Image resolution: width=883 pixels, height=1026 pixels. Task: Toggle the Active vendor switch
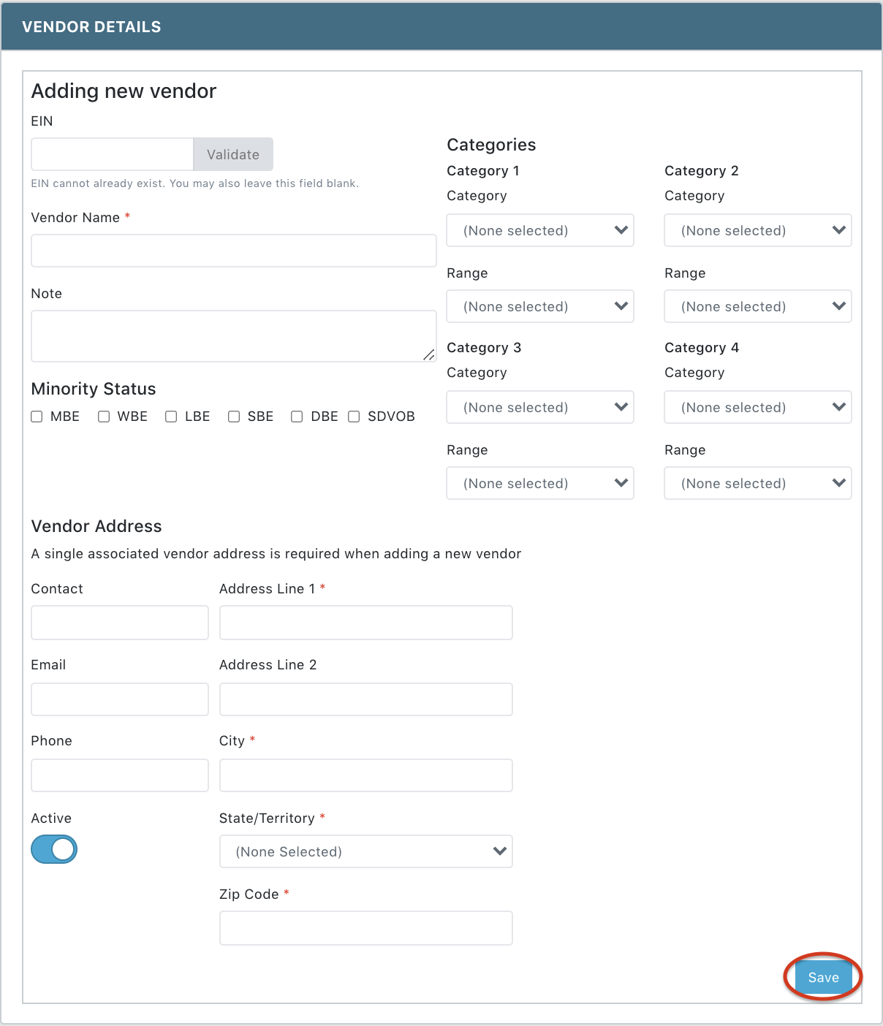(x=54, y=849)
